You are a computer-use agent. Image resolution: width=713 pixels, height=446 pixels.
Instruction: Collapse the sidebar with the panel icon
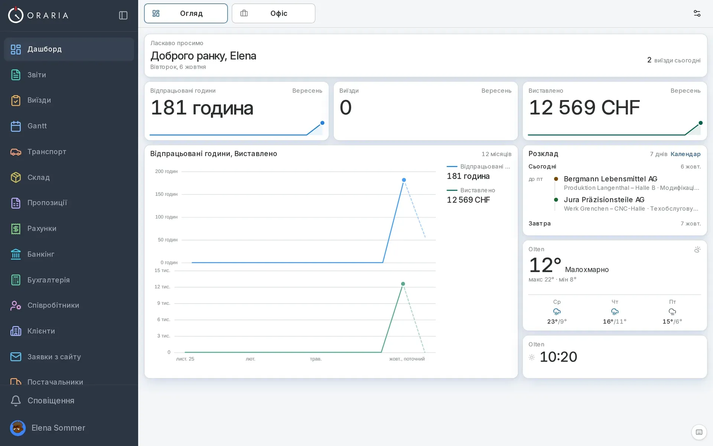tap(123, 15)
